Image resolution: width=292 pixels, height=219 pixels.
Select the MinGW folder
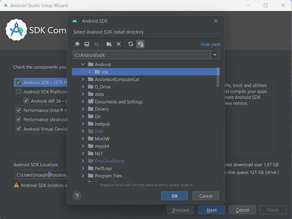(x=102, y=139)
